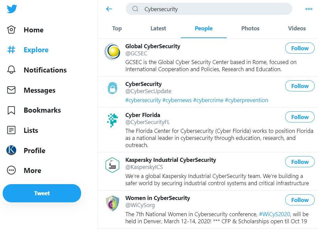Follow Cyber Florida account
Screen dimensions: 318x230
[300, 117]
